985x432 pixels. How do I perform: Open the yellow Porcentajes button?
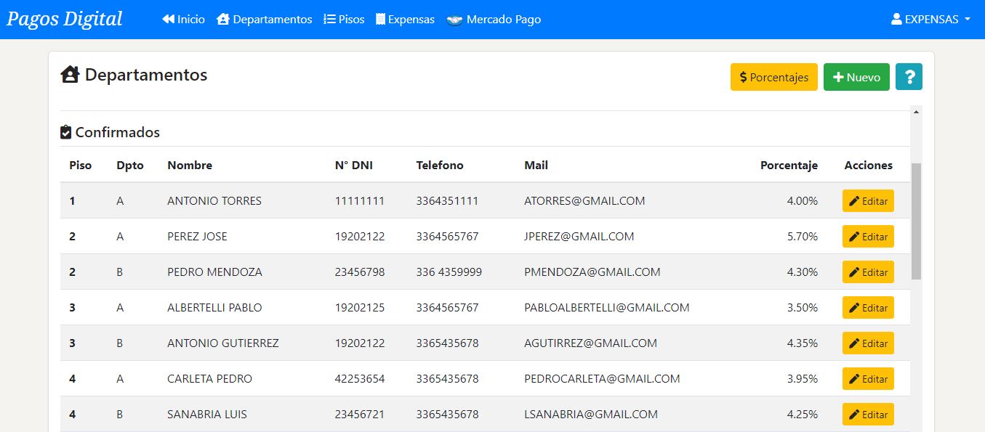[x=773, y=77]
